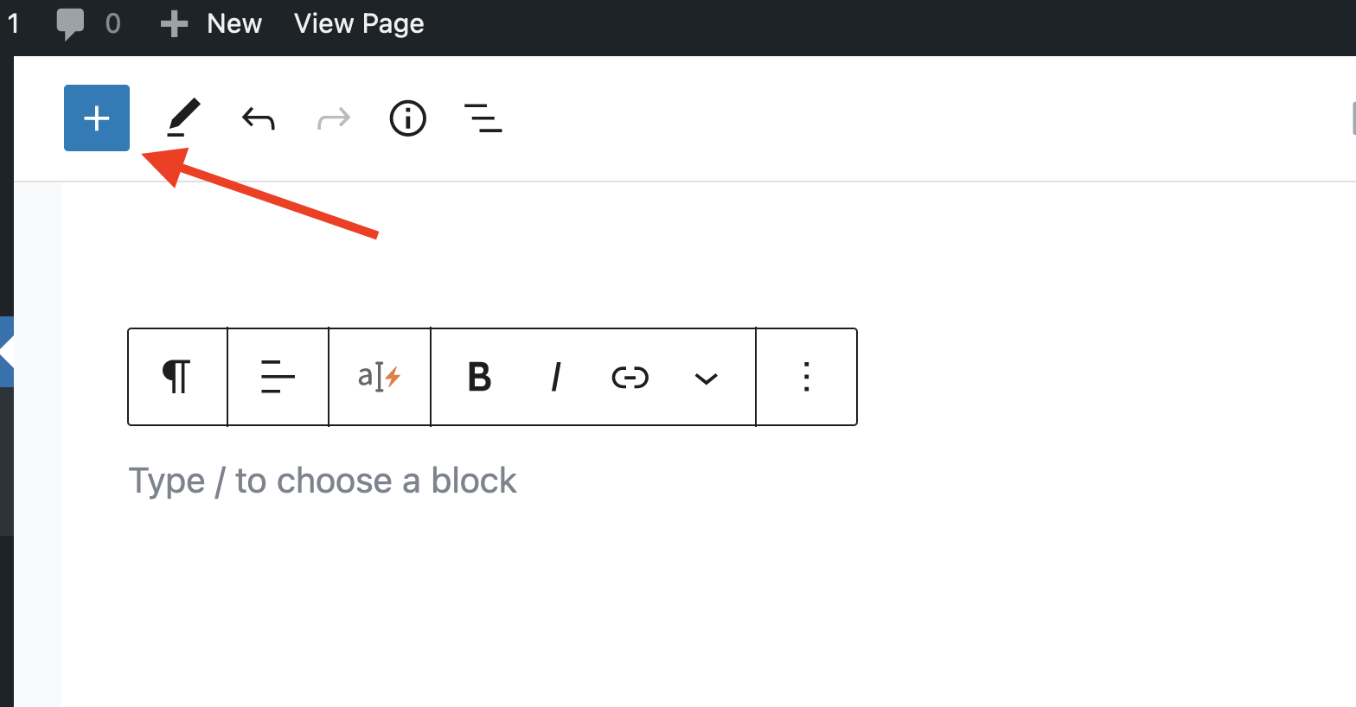1356x707 pixels.
Task: Open the text alignment options
Action: coord(278,377)
